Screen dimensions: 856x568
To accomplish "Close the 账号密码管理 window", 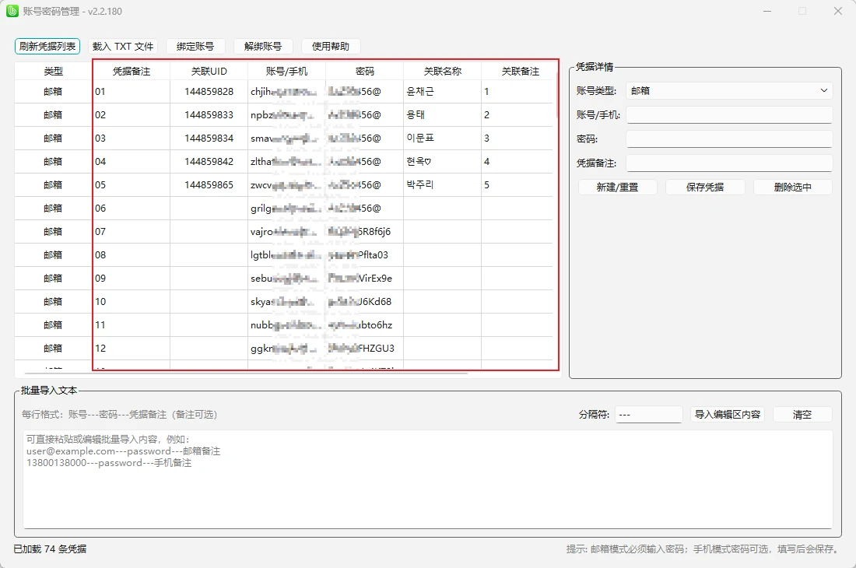I will [x=838, y=11].
